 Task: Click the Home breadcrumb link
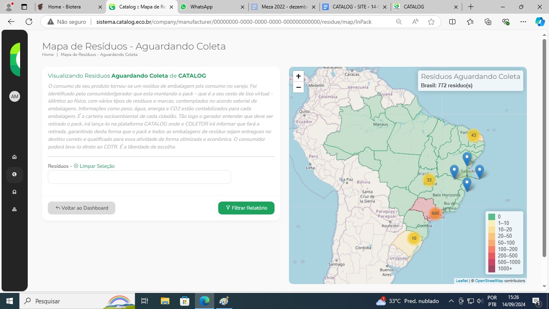click(x=48, y=54)
